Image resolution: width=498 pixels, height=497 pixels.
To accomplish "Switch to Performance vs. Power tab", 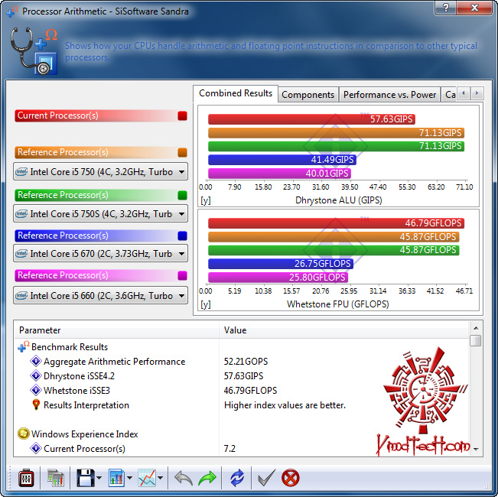I will [389, 95].
